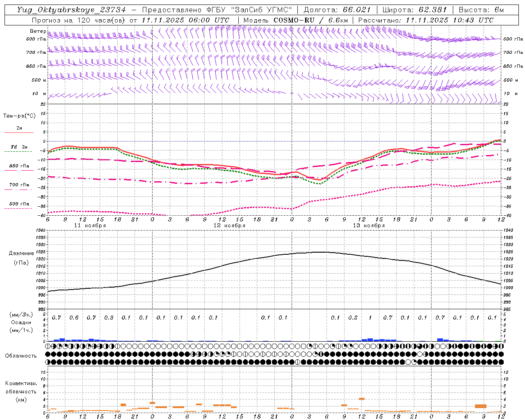Click the date label 11 ноября
The image size is (525, 420).
pyautogui.click(x=90, y=226)
